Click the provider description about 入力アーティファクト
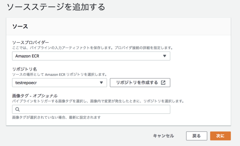The height and width of the screenshot is (146, 240). (x=93, y=48)
